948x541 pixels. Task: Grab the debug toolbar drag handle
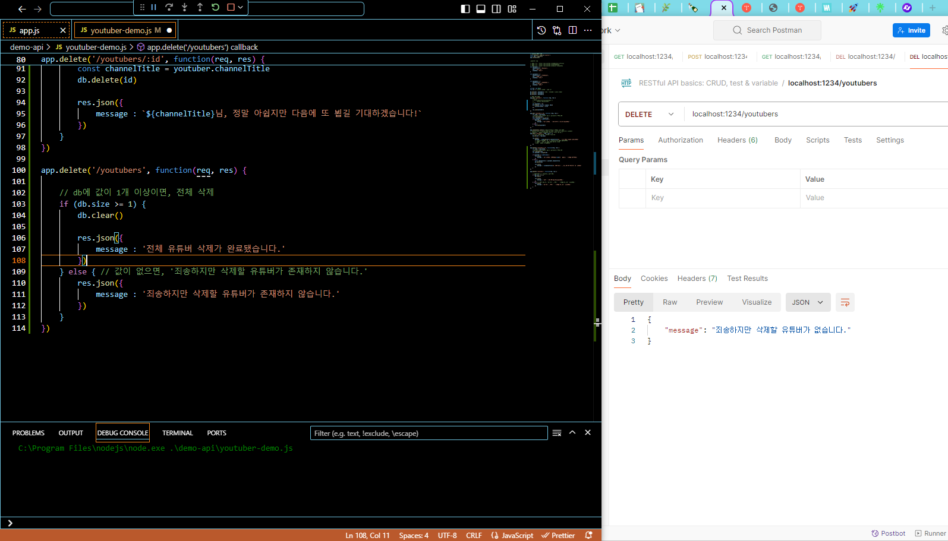[x=142, y=7]
